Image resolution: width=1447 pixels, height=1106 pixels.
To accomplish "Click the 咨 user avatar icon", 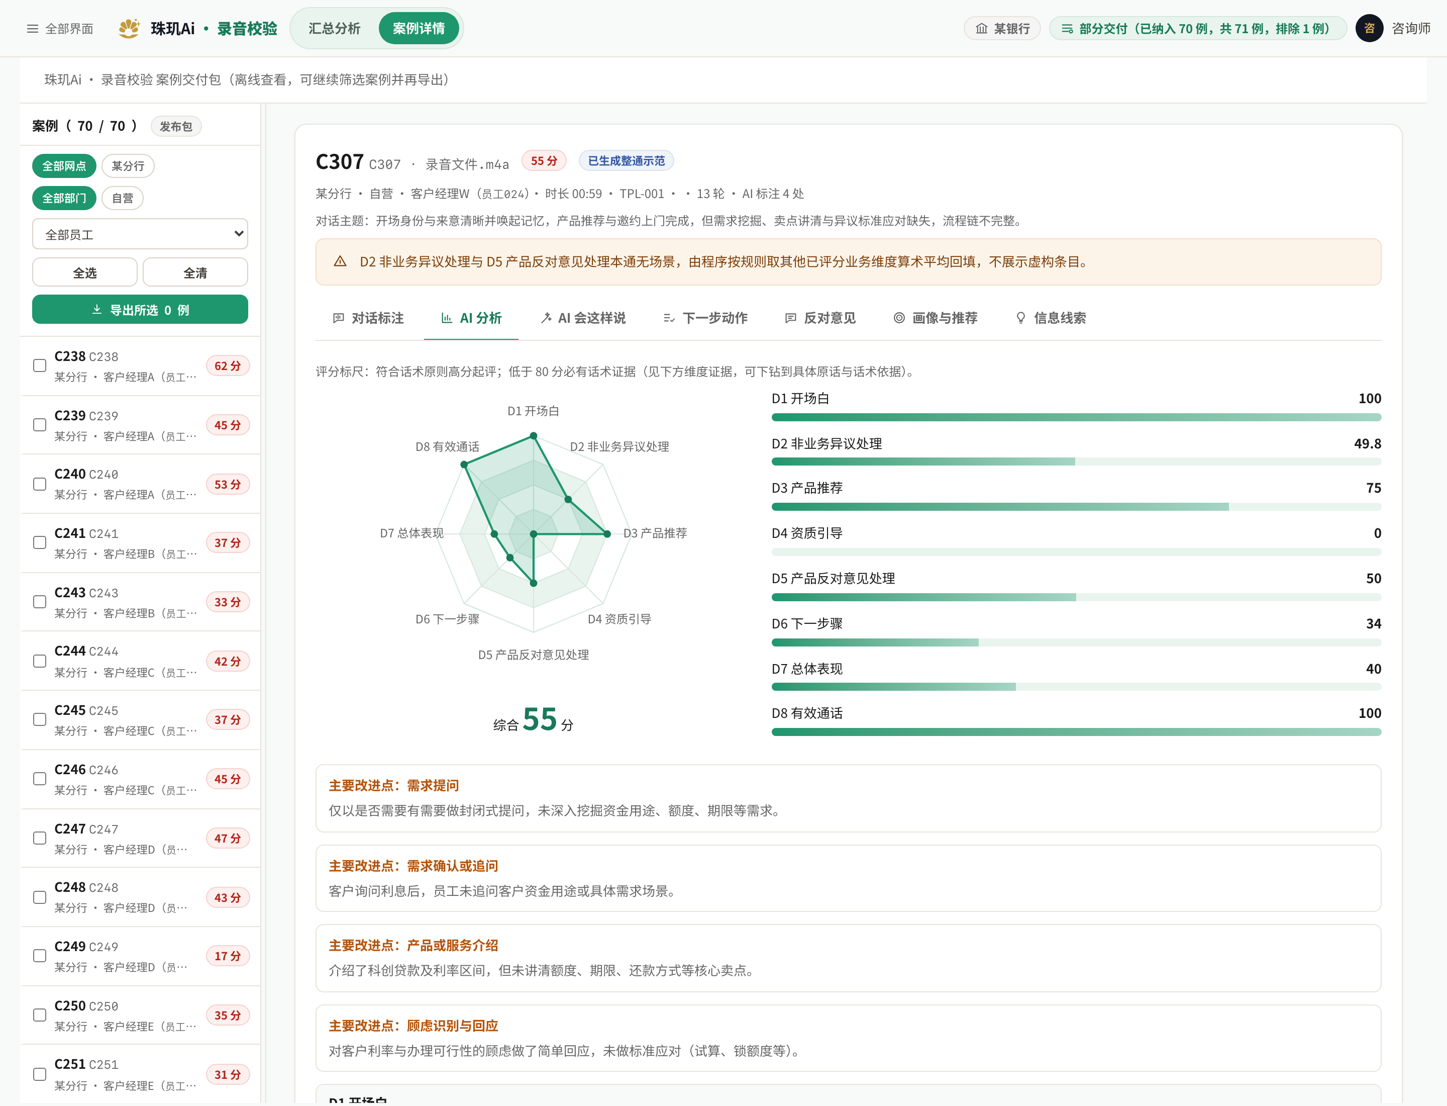I will click(x=1369, y=28).
